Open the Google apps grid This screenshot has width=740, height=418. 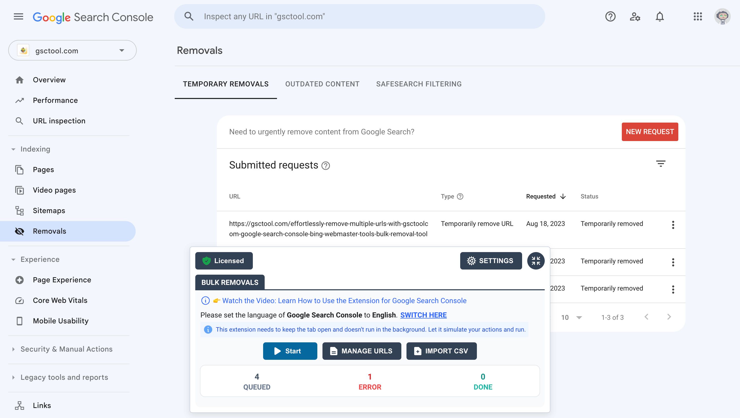tap(698, 17)
